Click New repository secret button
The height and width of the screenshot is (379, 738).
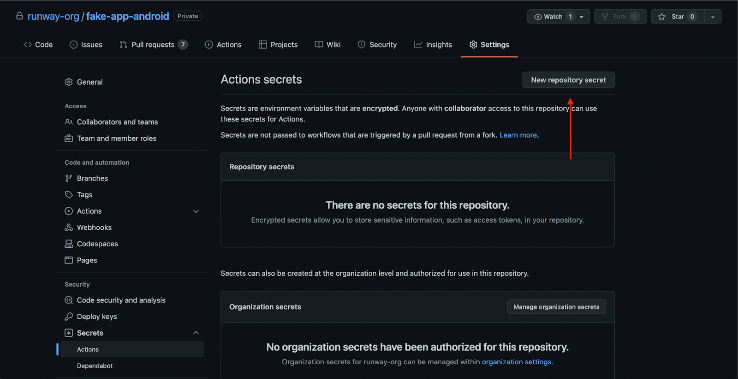[568, 80]
